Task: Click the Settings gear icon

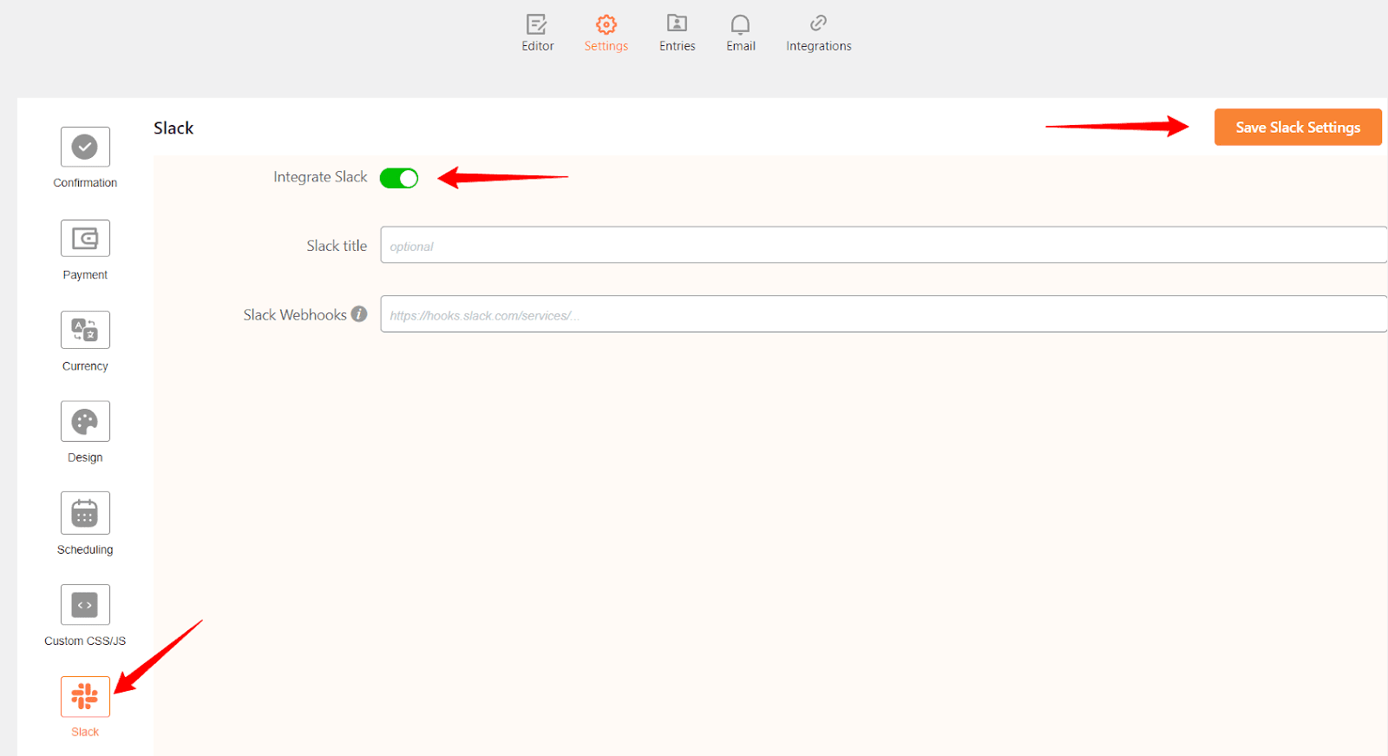Action: click(x=606, y=23)
